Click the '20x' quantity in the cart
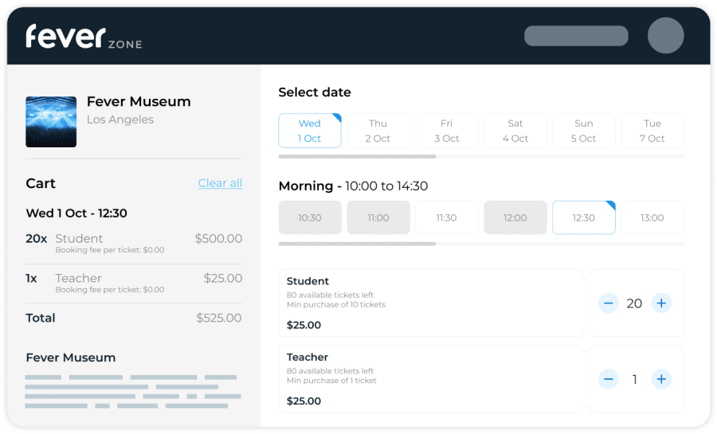Image resolution: width=717 pixels, height=434 pixels. [36, 238]
